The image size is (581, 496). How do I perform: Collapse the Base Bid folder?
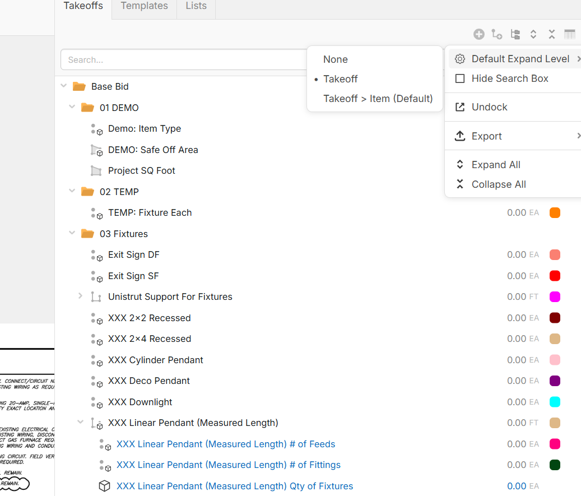click(x=64, y=86)
